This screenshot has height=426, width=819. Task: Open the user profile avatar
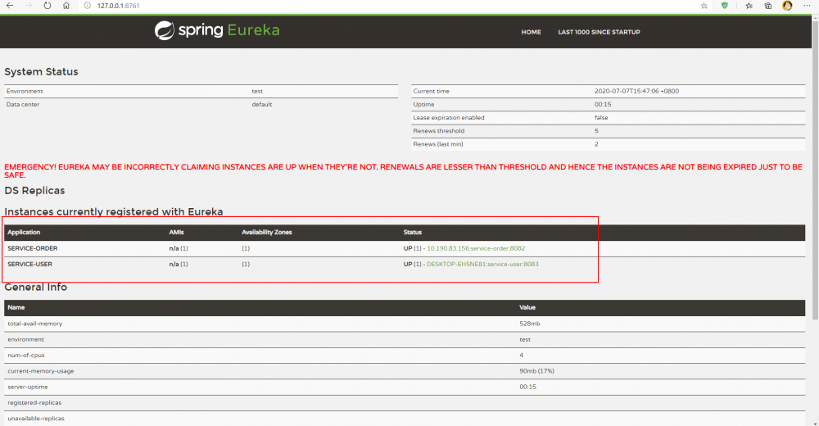click(787, 6)
